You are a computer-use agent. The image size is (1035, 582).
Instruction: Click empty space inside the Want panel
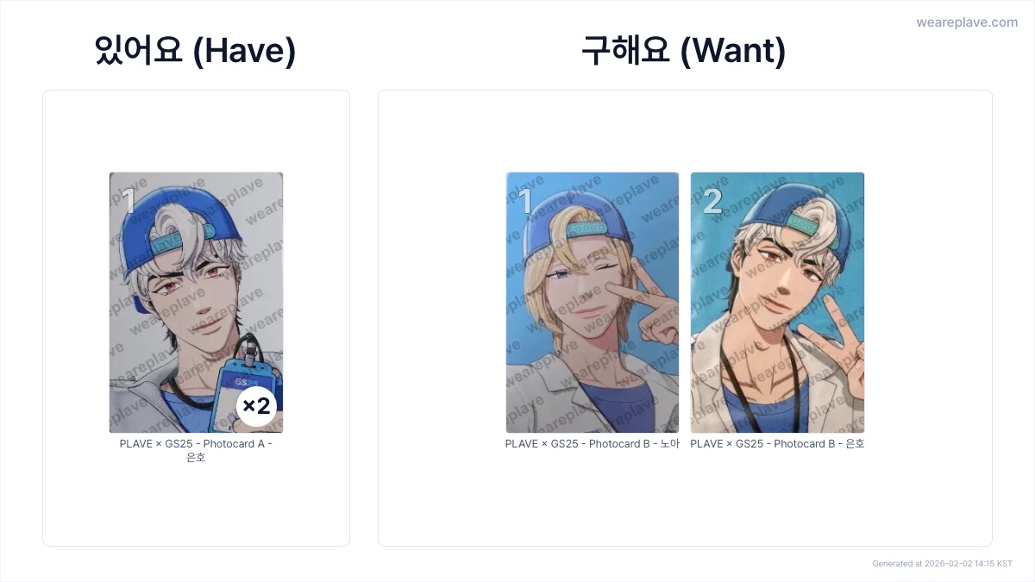click(685, 500)
